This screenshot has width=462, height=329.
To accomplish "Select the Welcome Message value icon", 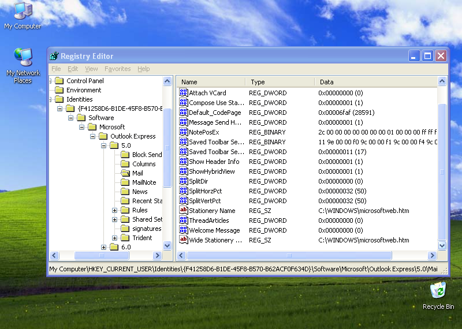I will [x=183, y=230].
